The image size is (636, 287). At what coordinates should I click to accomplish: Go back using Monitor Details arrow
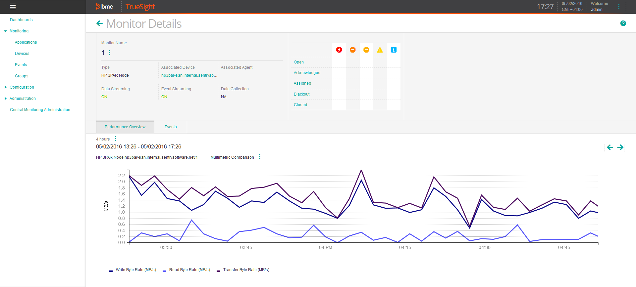[x=99, y=23]
